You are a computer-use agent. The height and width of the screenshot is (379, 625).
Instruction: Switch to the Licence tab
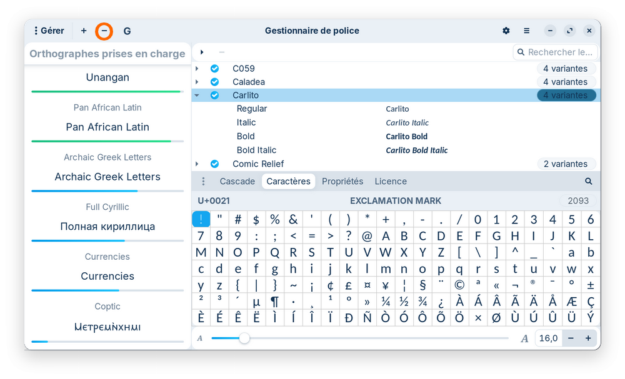(391, 181)
